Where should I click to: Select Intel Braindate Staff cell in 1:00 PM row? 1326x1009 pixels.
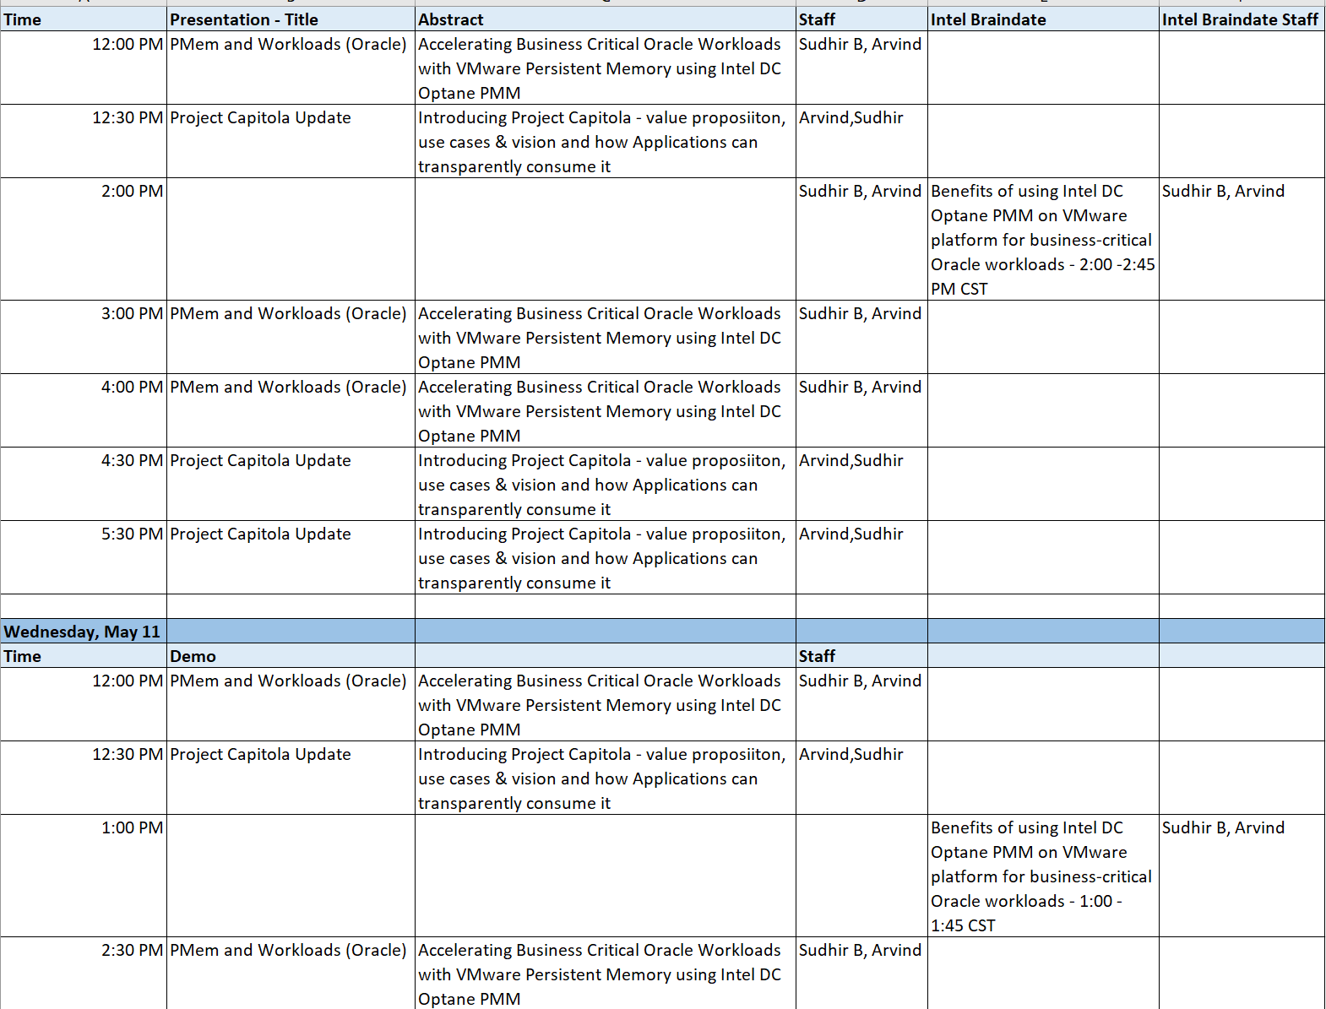click(1242, 876)
